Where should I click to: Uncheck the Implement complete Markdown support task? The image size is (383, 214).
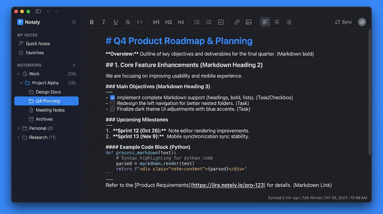[x=112, y=98]
